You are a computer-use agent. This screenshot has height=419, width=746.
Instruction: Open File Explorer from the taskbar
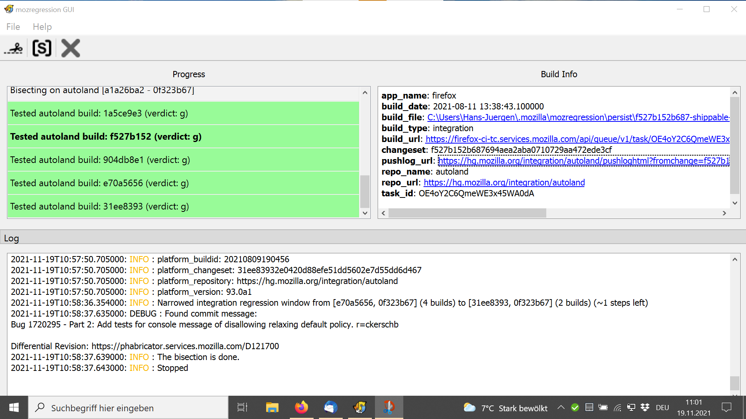(x=272, y=407)
